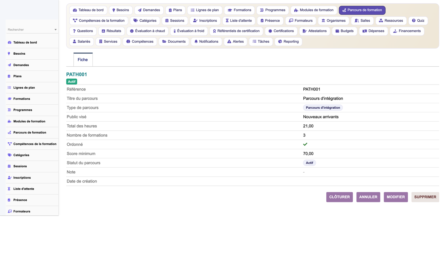
Task: Click the SUPPRIMER button
Action: click(x=425, y=197)
